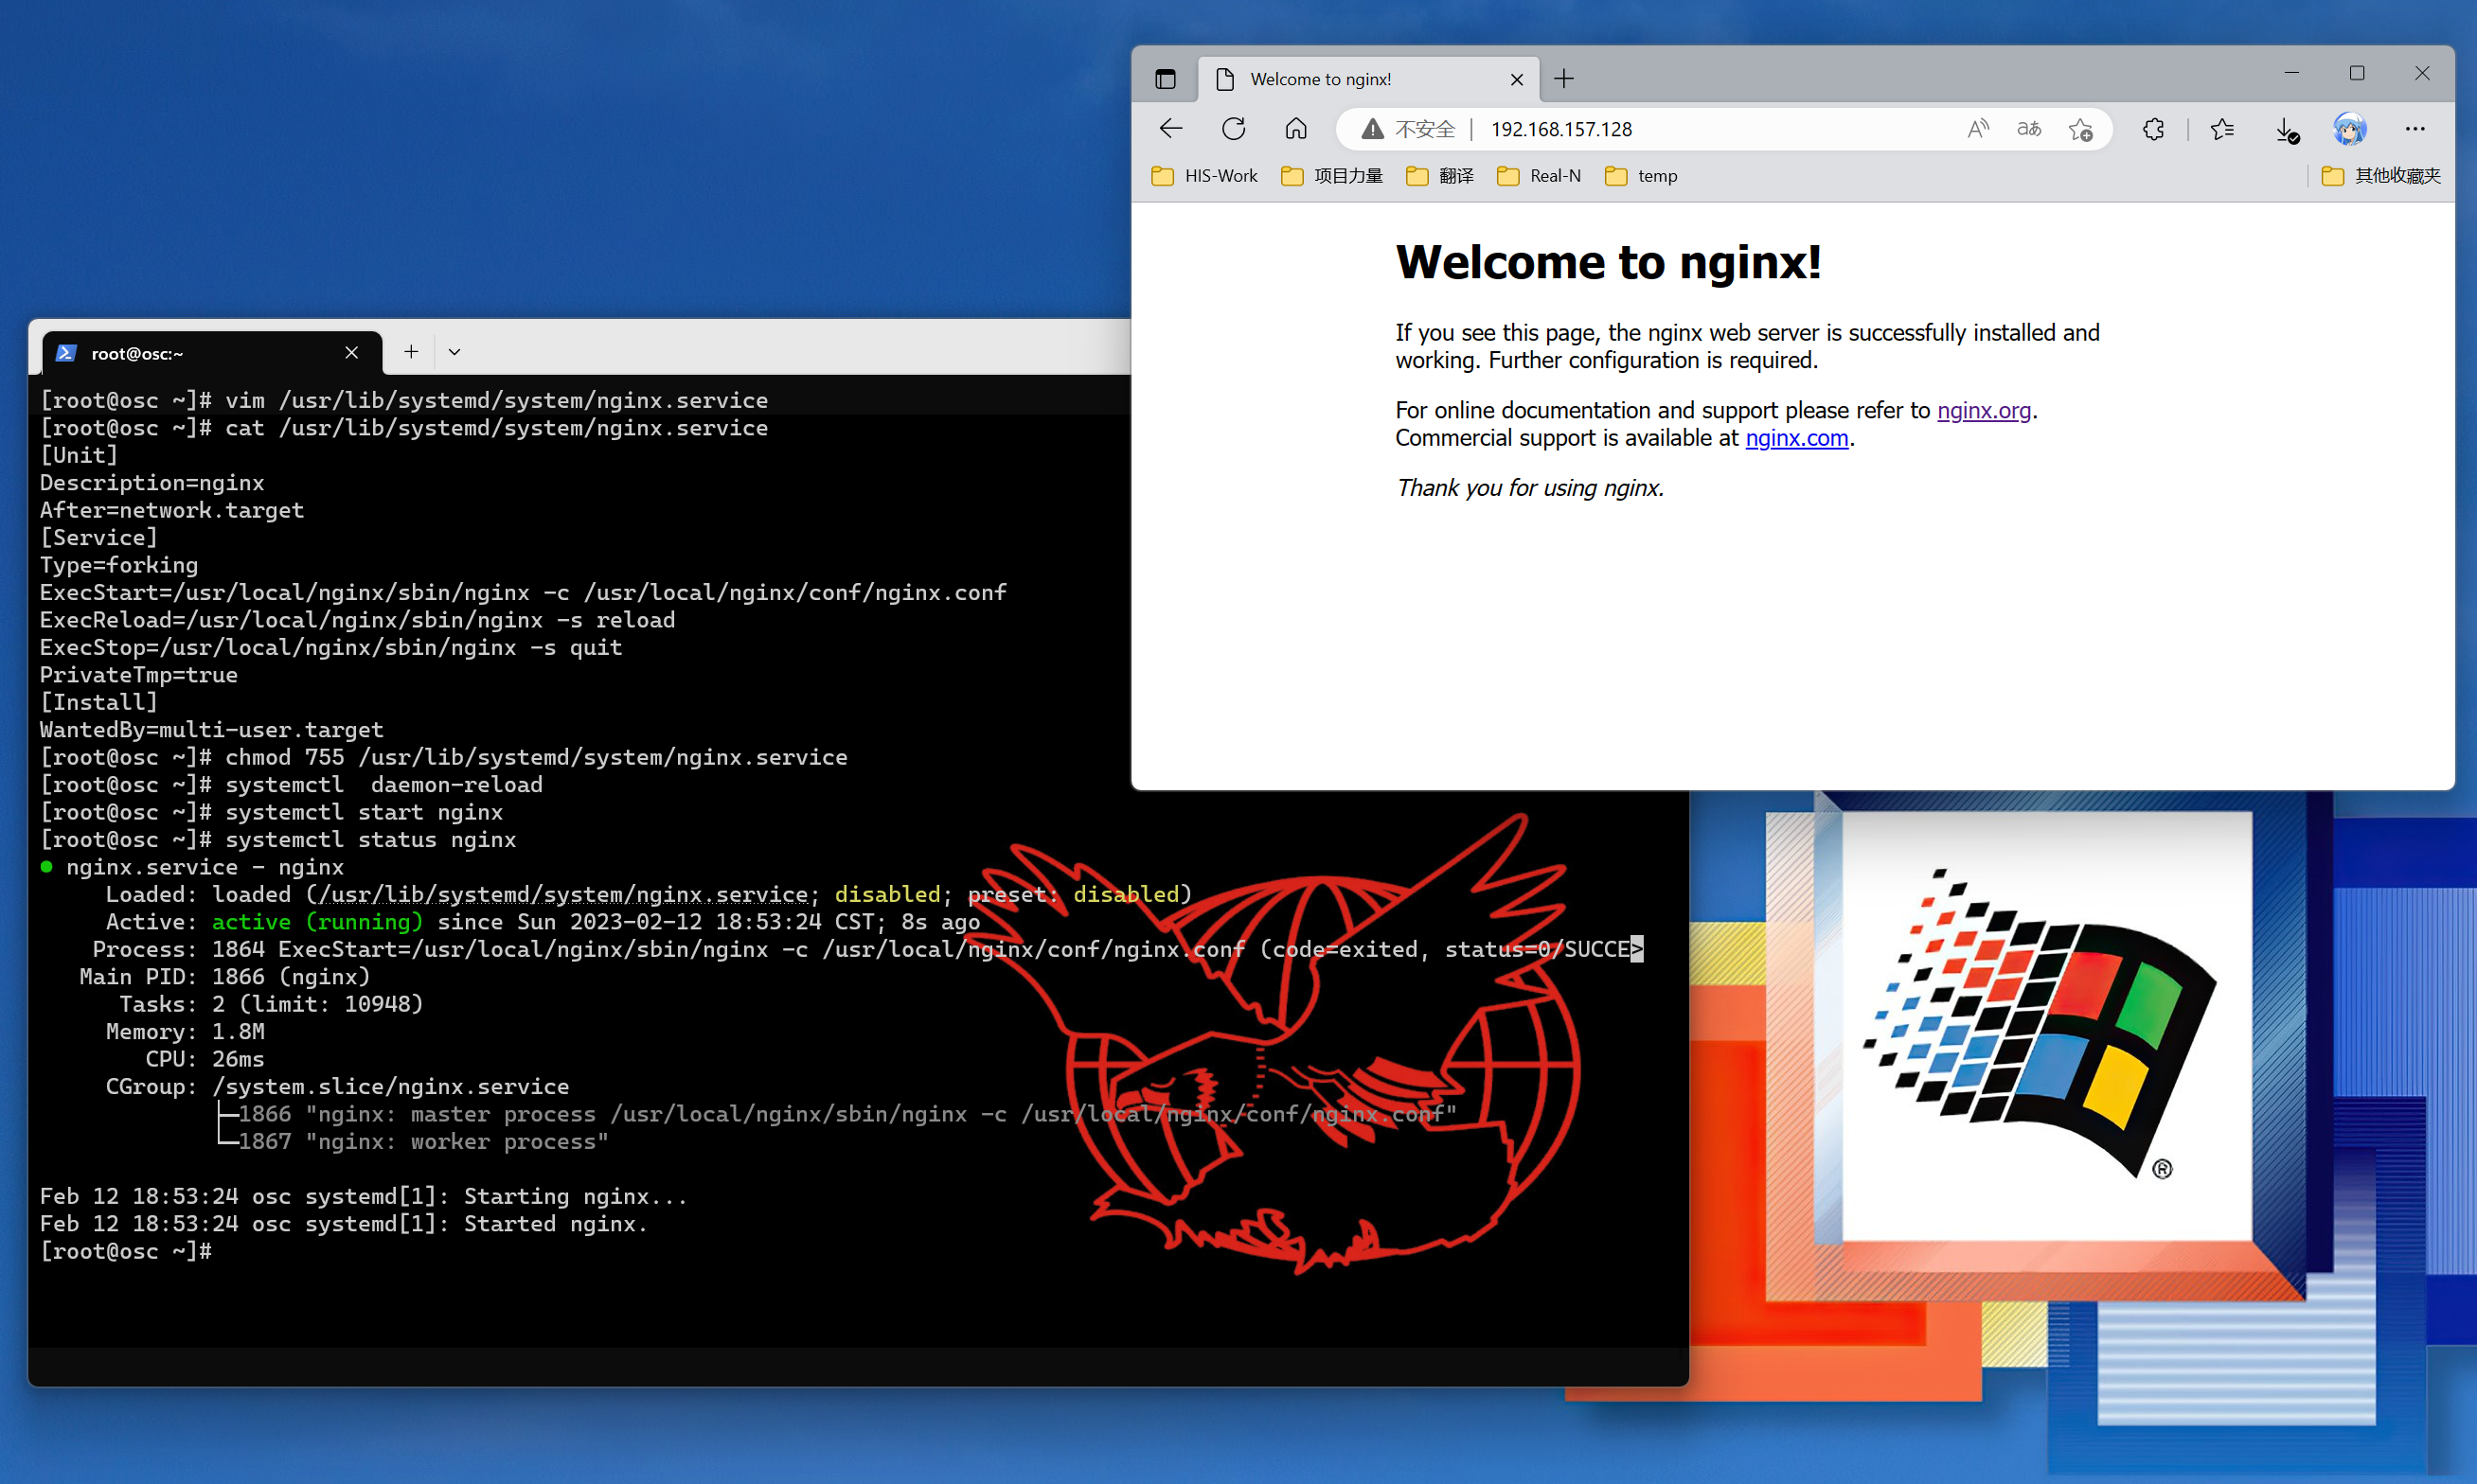Screen dimensions: 2477x1484
Task: Open browser settings and more menu
Action: [2414, 129]
